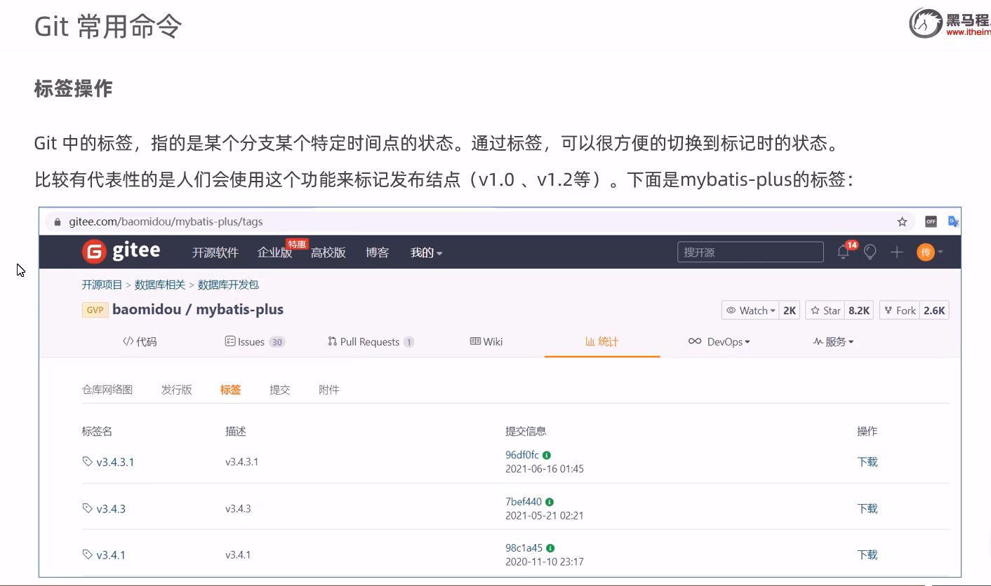Expand the 服务 dropdown menu
Screen dimensions: 991x586
tap(833, 341)
